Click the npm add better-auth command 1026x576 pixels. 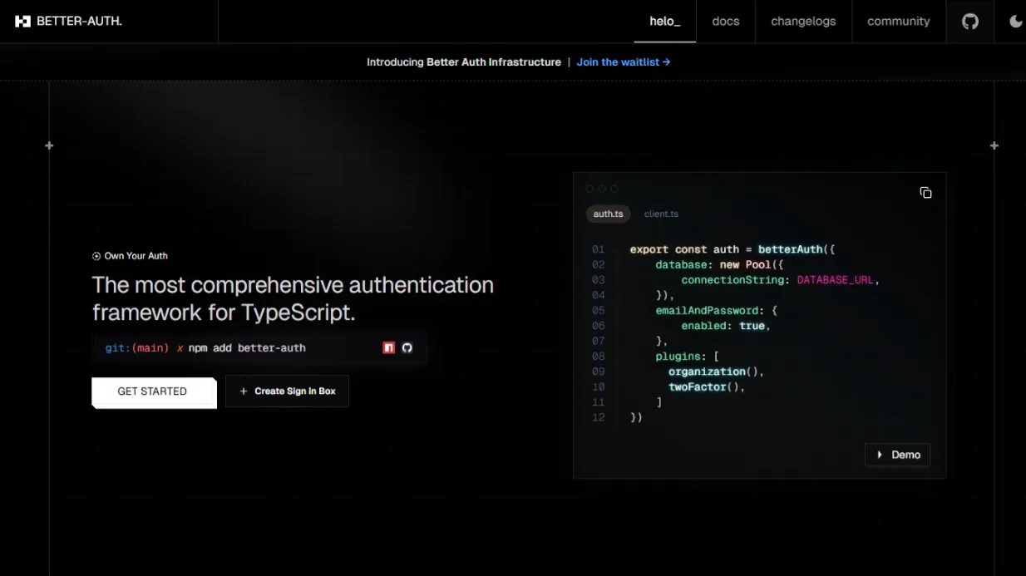247,348
